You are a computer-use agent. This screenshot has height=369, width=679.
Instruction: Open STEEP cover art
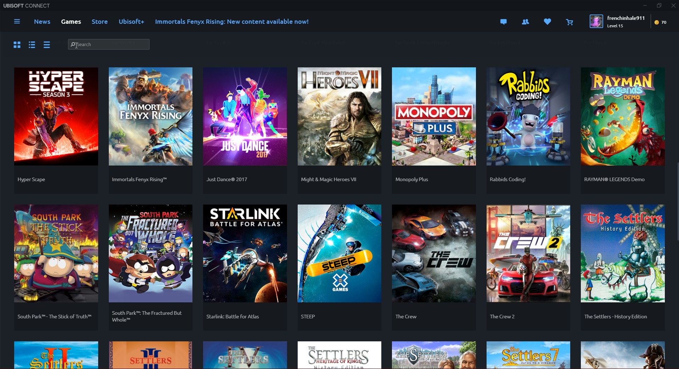coord(339,253)
